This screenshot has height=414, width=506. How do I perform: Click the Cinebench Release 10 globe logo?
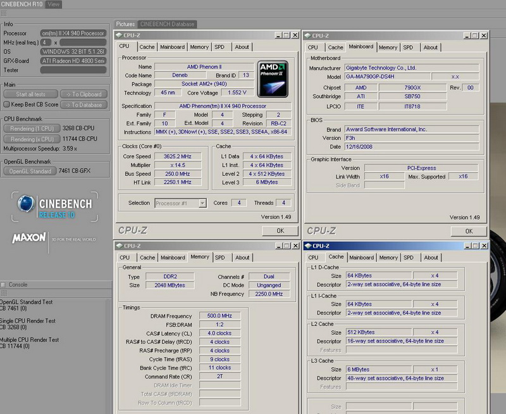[x=27, y=204]
